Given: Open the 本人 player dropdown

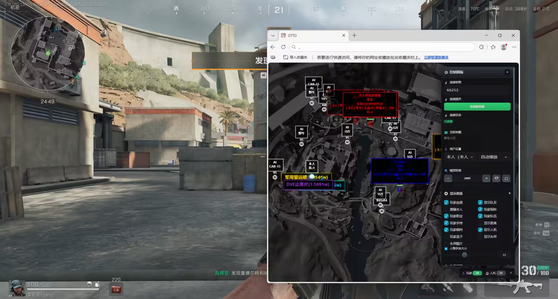Looking at the screenshot, I should [460, 157].
